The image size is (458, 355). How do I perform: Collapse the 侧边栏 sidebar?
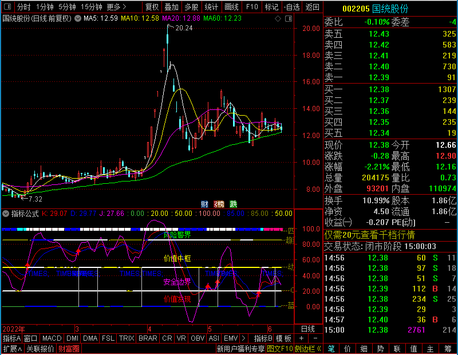click(308, 349)
